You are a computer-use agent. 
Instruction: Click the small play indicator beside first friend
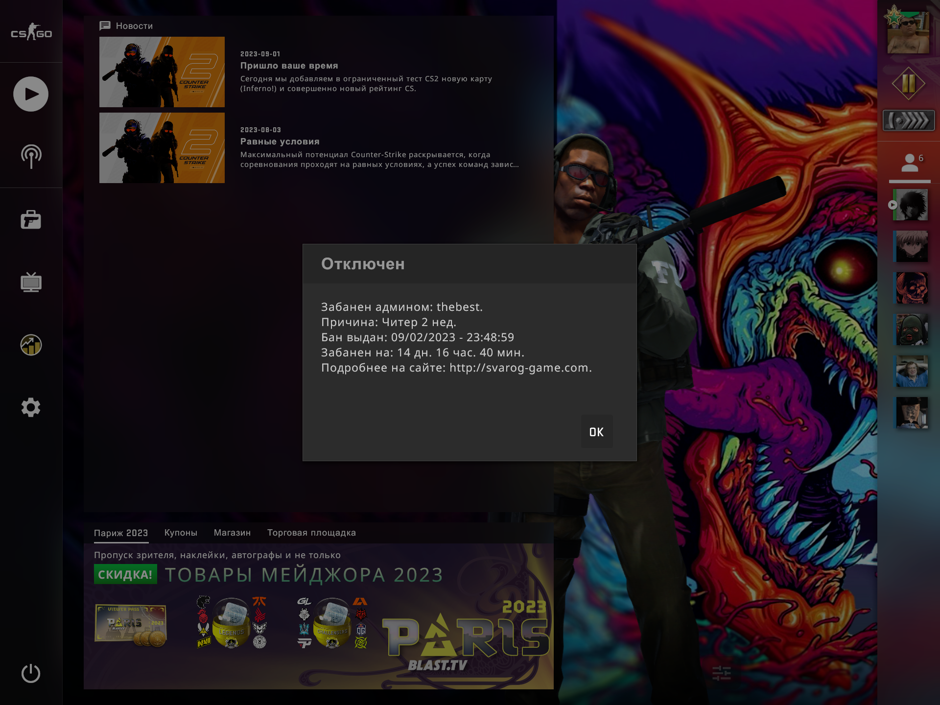(x=893, y=205)
